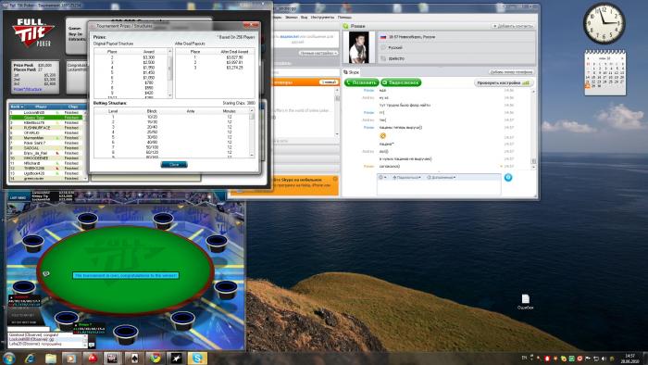Click the Skype chat history scrollbar down arrow
This screenshot has width=648, height=365.
tap(533, 167)
